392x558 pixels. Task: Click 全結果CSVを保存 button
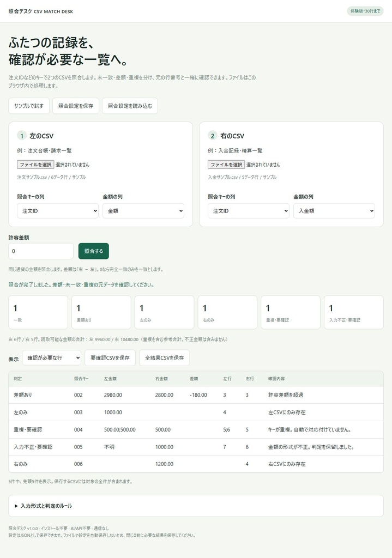point(165,357)
